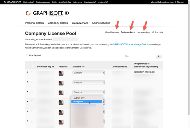Clear the filter with the X button
The image size is (190, 128).
pyautogui.click(x=159, y=56)
